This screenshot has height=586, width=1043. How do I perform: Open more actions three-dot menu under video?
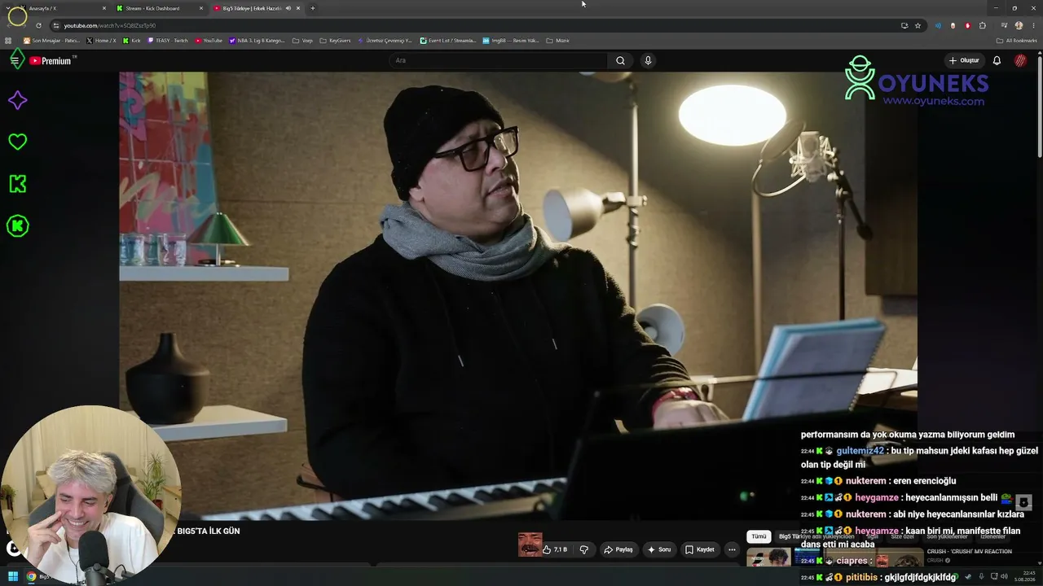[732, 549]
